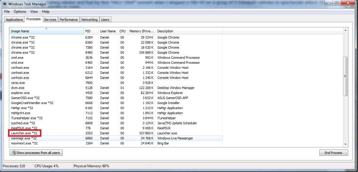Select the jusched.exe *32 process
Viewport: 358px width, 172px height.
[116, 123]
